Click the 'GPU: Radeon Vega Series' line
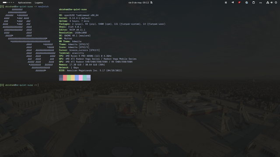 (x=98, y=59)
